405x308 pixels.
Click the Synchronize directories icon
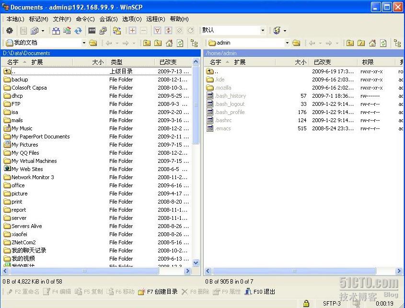(67, 31)
